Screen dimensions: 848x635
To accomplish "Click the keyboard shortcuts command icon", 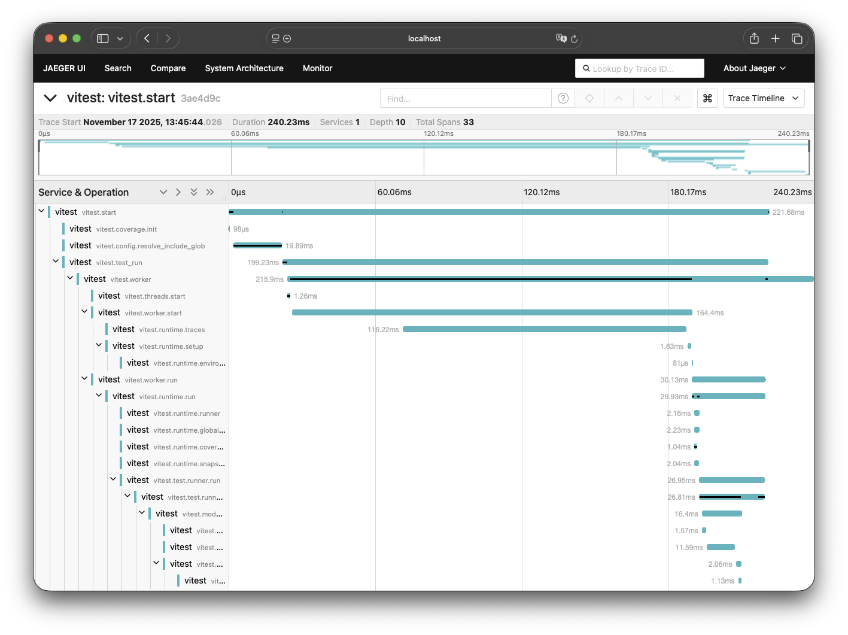I will [x=707, y=98].
